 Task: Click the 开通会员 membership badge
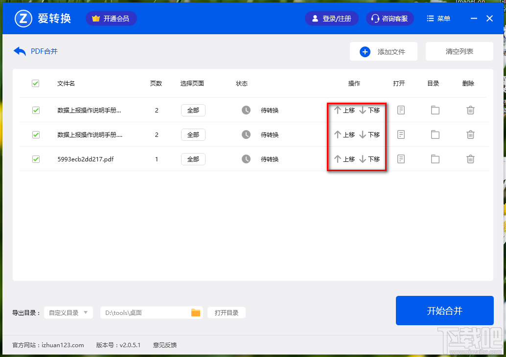pyautogui.click(x=111, y=18)
